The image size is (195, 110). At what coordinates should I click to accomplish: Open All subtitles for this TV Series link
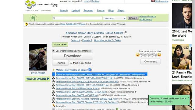(x=107, y=40)
